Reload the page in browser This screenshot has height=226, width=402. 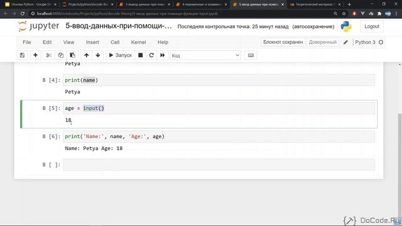tap(23, 14)
